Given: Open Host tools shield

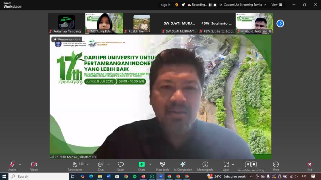Looking at the screenshot, I should pos(163,166).
